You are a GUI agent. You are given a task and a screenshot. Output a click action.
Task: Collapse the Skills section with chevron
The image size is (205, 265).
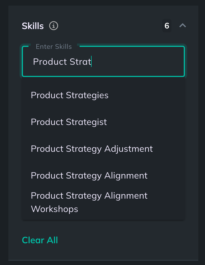[x=183, y=25]
